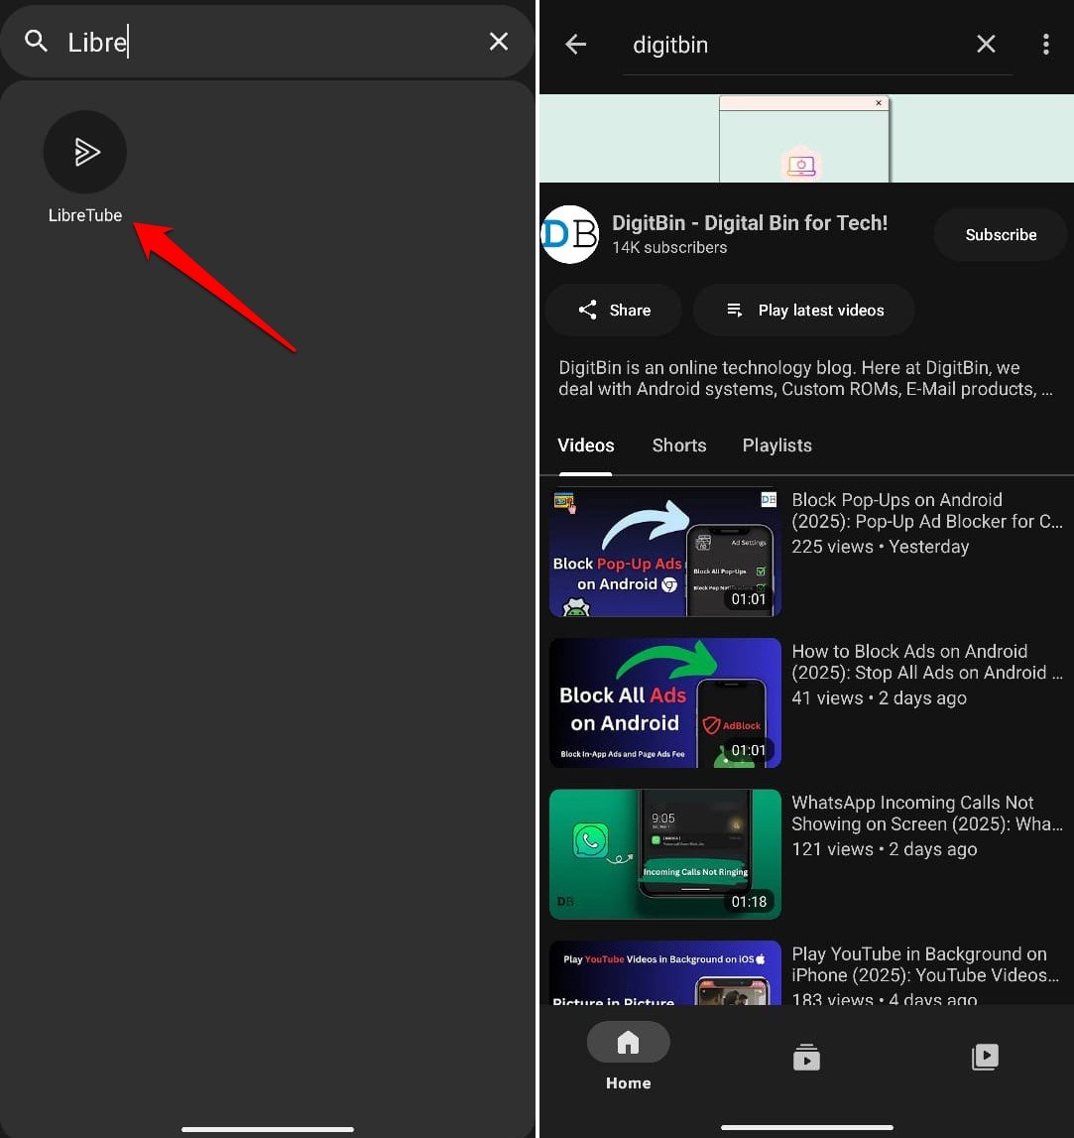Open 'Play YouTube in Background on iPhone' title
Image resolution: width=1074 pixels, height=1138 pixels.
(924, 964)
